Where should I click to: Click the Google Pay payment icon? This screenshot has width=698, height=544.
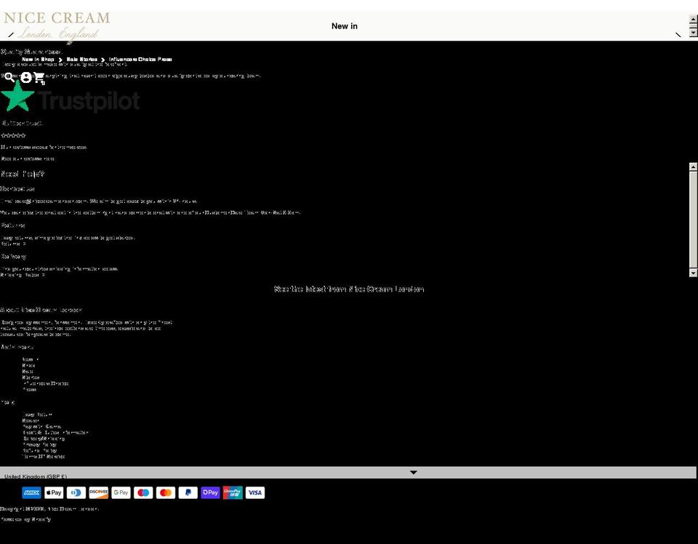tap(121, 492)
